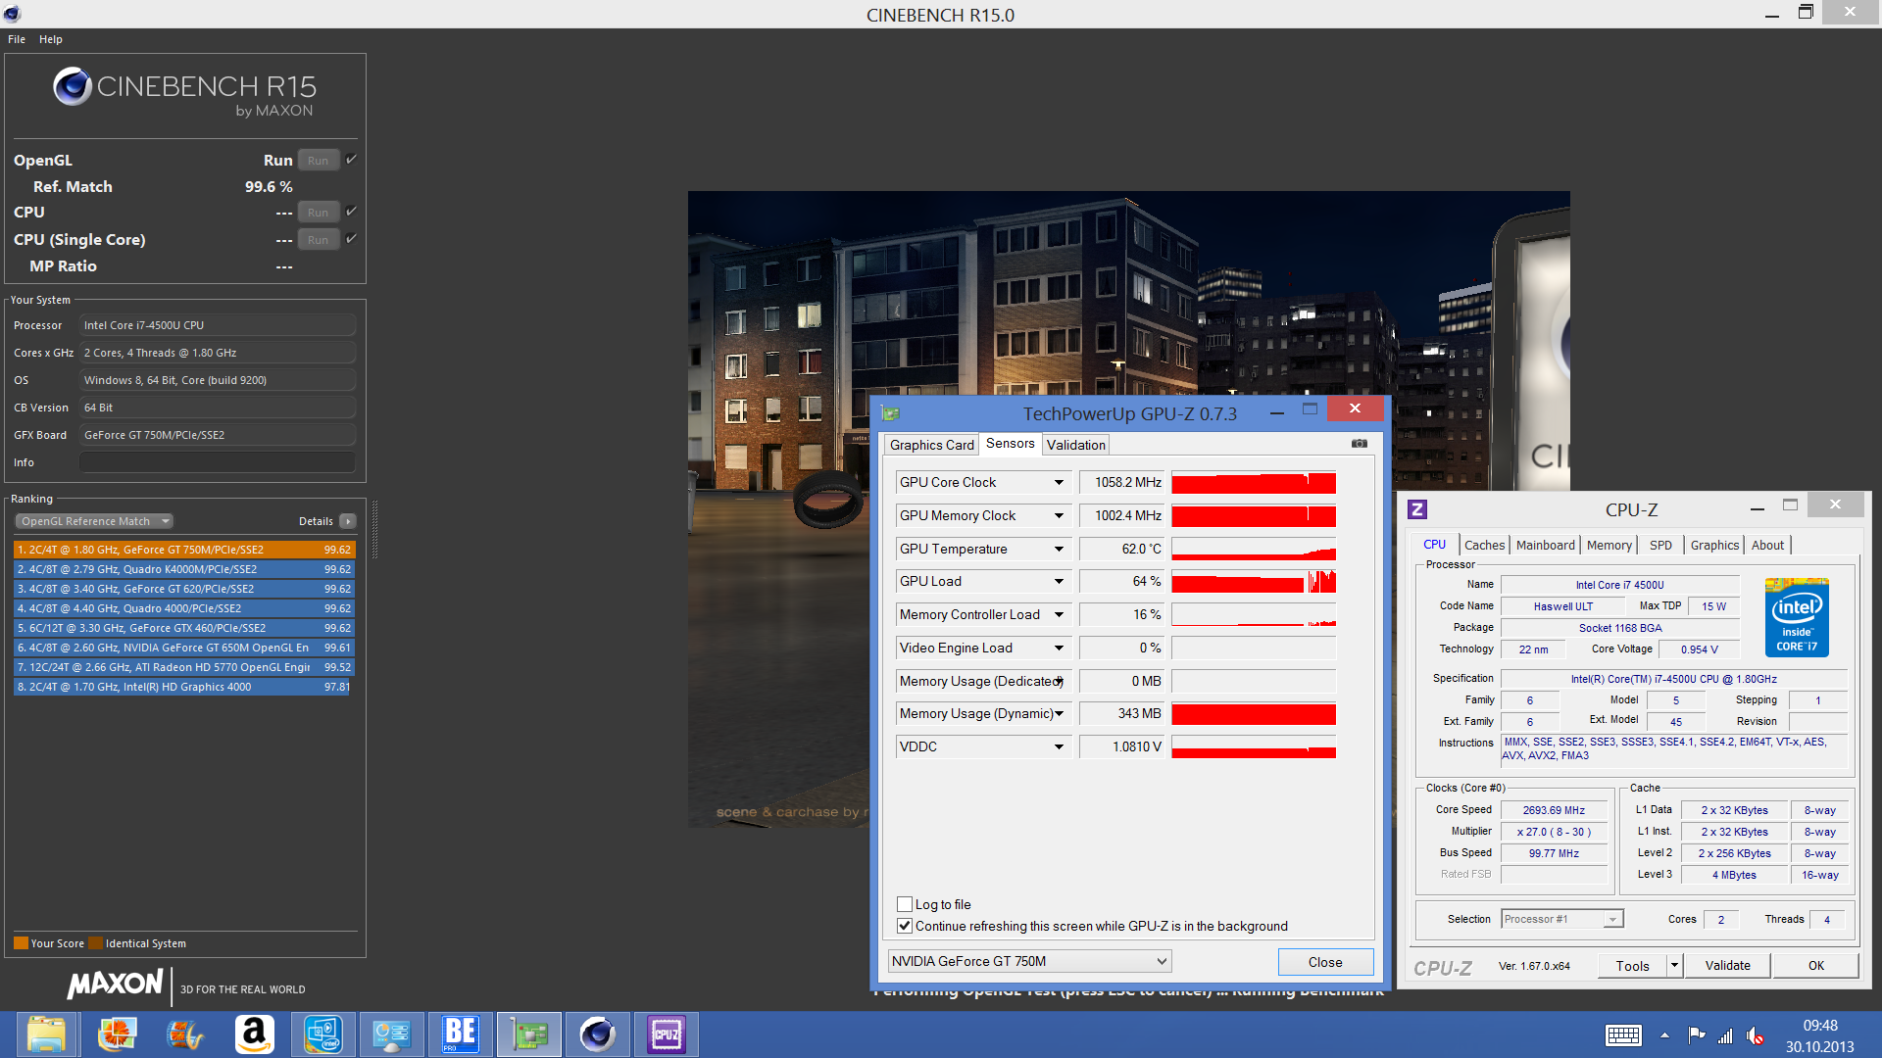
Task: Click the Run button for OpenGL test
Action: pos(318,161)
